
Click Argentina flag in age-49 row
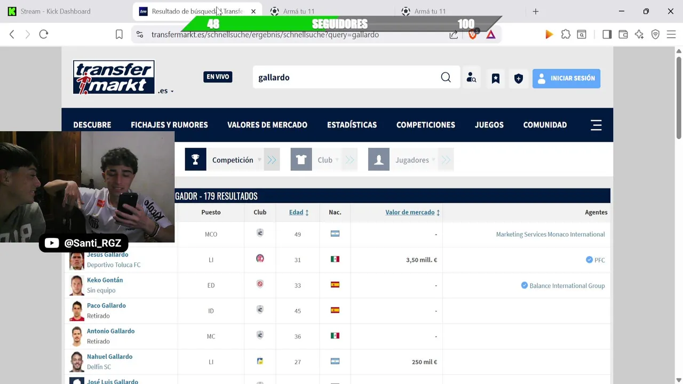[x=335, y=234]
